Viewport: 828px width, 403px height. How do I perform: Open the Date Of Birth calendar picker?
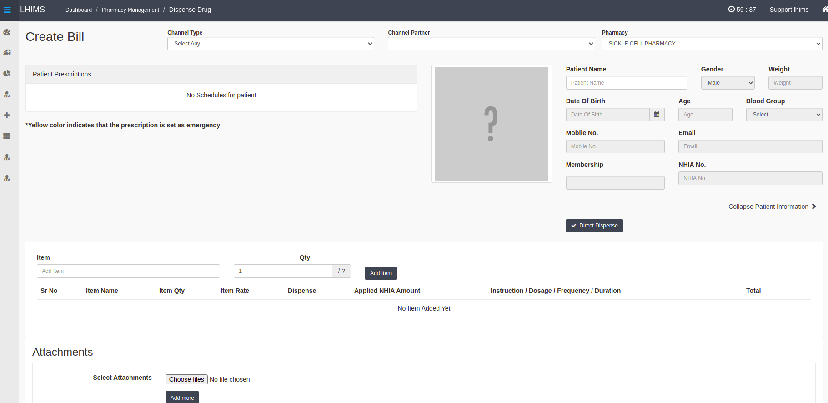click(657, 115)
